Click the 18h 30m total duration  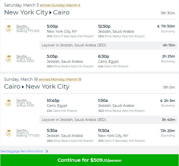(x=168, y=13)
